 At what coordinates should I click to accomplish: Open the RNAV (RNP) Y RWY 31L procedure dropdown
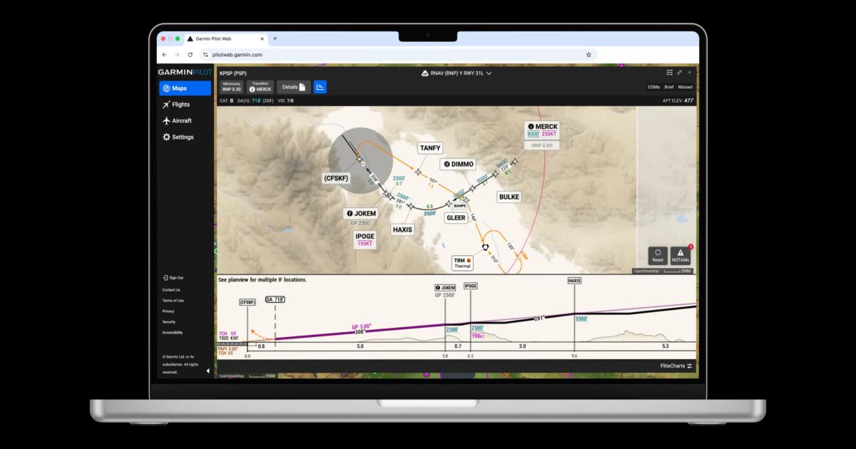coord(457,73)
